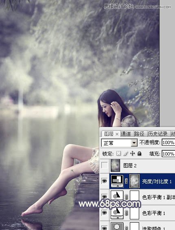Hide the 选取颜色 1 layer
The height and width of the screenshot is (230, 175).
[104, 228]
